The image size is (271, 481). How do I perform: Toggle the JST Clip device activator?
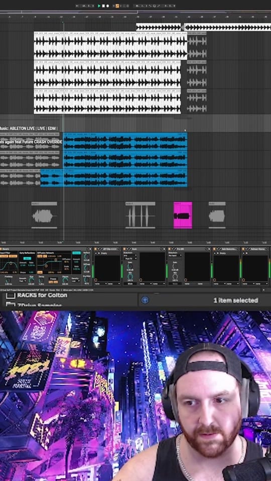point(95,249)
